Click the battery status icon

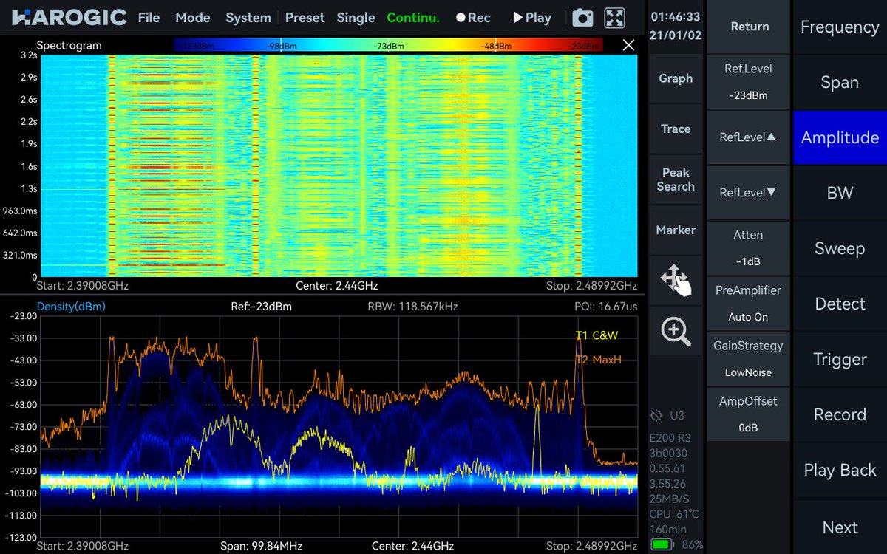pos(663,544)
